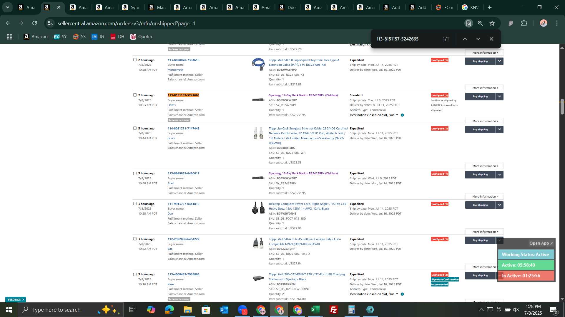Click the Windows taskbar search box
This screenshot has width=565, height=317.
pos(71,310)
